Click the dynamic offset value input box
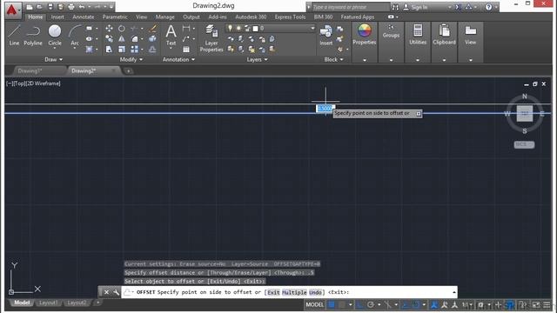 coord(325,108)
